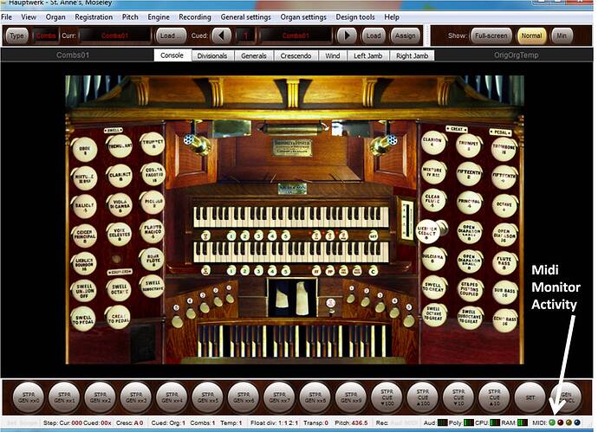The height and width of the screenshot is (432, 598).
Task: Open the File menu
Action: [x=6, y=17]
